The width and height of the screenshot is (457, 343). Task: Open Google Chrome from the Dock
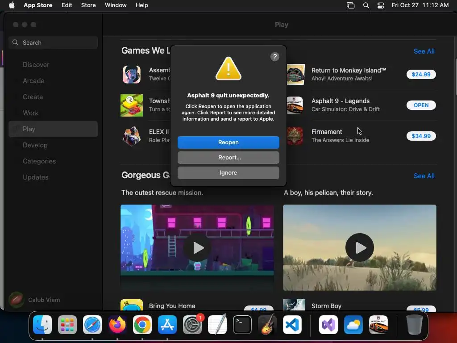pos(142,325)
